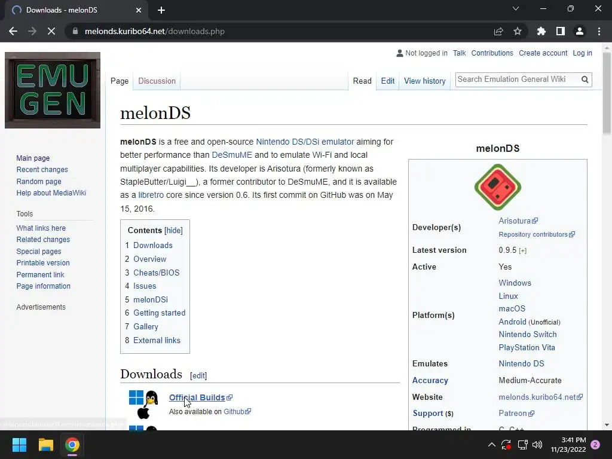This screenshot has width=612, height=459.
Task: Open the Permanent link
Action: coord(40,274)
